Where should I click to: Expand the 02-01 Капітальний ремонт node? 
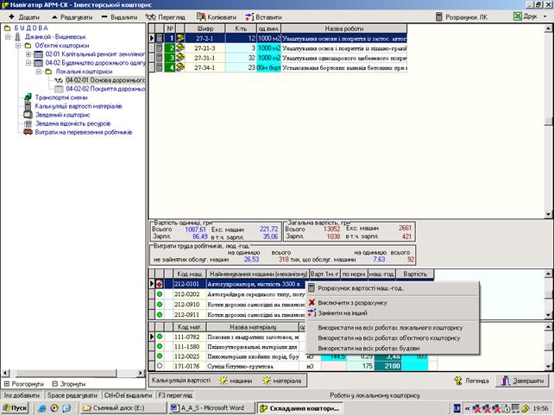28,54
